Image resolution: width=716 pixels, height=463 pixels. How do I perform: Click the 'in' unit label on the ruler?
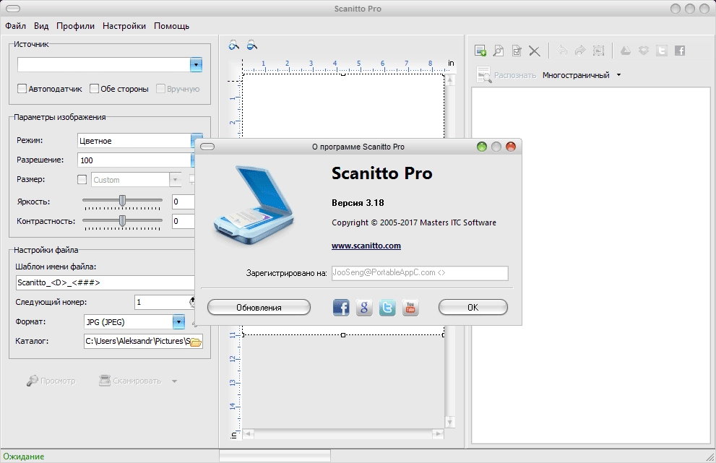[x=451, y=63]
